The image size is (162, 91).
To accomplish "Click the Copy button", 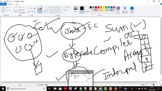I will tap(9, 10).
